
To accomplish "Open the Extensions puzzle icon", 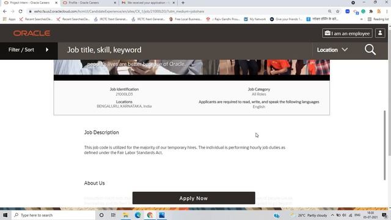I will pos(371,11).
